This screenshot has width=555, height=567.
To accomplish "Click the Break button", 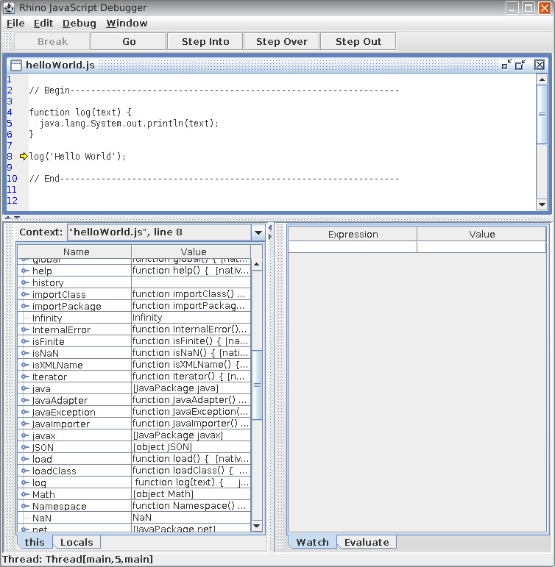I will click(52, 41).
